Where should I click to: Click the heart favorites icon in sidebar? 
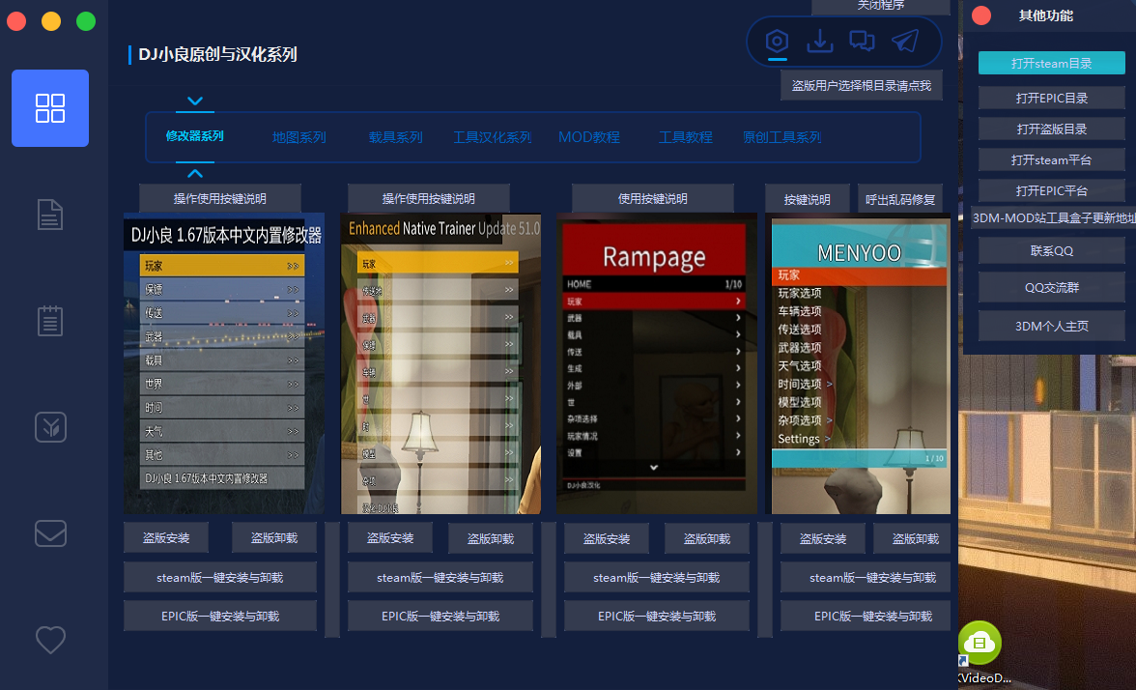pyautogui.click(x=50, y=640)
